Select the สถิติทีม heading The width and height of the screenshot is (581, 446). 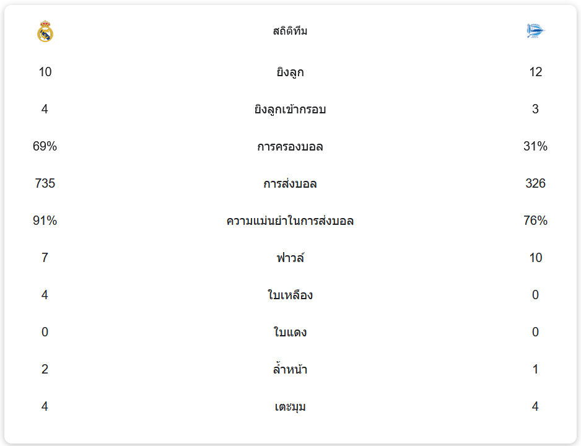tap(290, 31)
